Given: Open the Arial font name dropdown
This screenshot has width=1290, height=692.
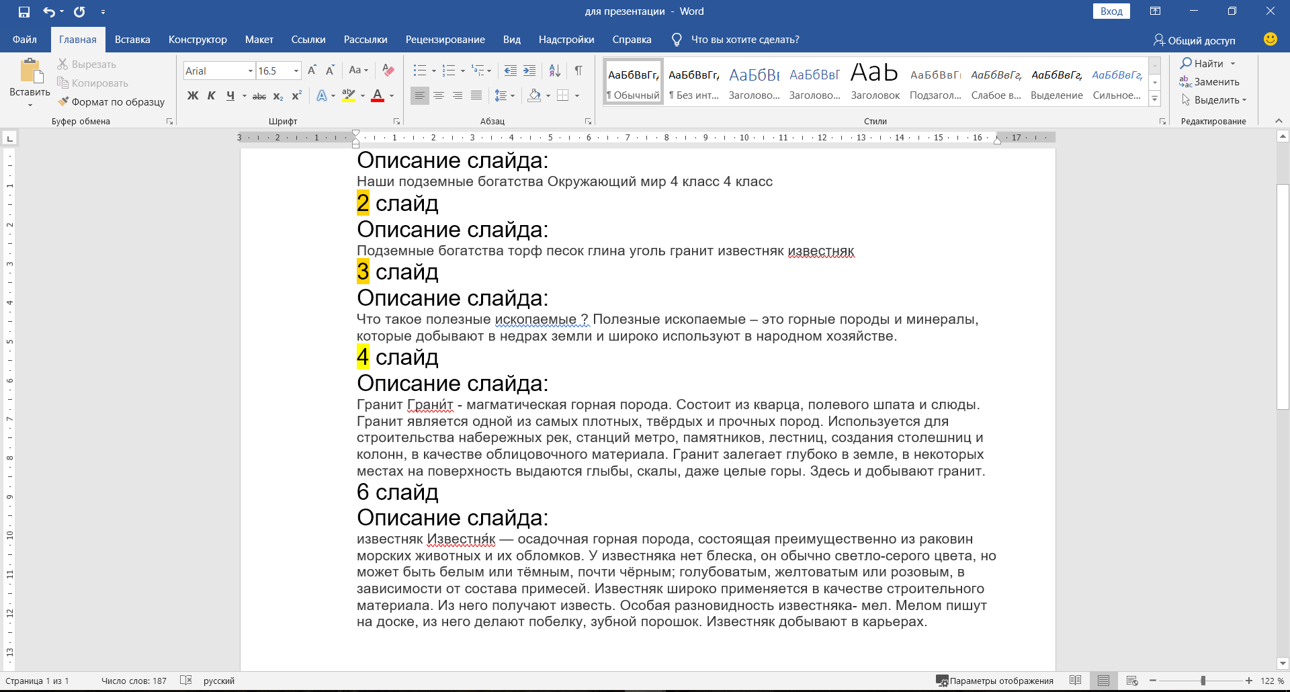Looking at the screenshot, I should pos(250,71).
